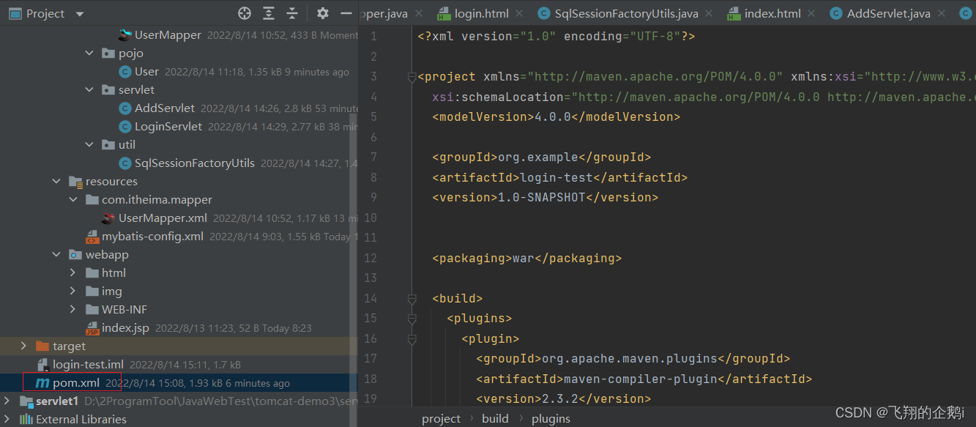
Task: Click the plugins breadcrumb below the editor
Action: (x=551, y=418)
